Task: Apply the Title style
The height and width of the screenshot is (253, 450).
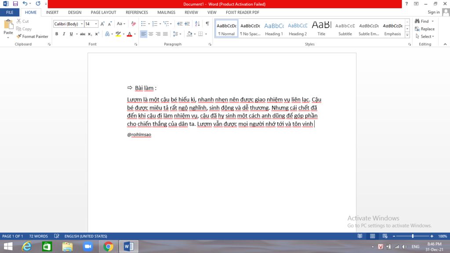Action: [x=321, y=29]
